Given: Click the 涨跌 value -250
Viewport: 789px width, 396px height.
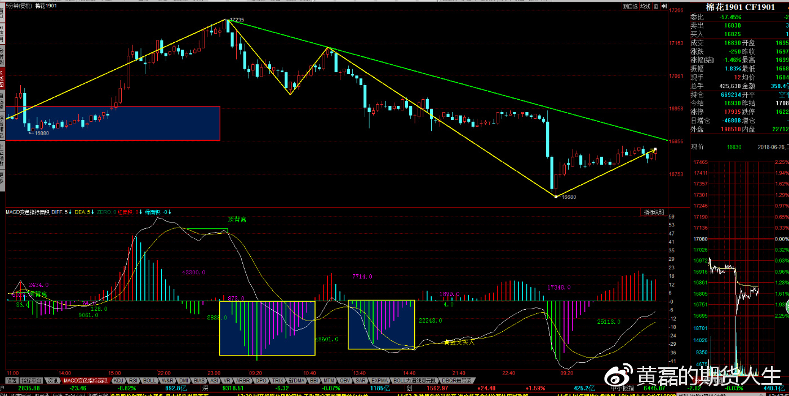Looking at the screenshot, I should [x=734, y=51].
